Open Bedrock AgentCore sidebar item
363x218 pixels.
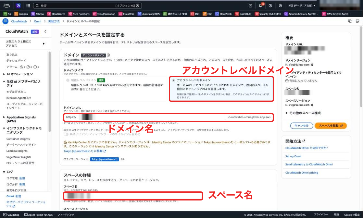[x=19, y=98]
